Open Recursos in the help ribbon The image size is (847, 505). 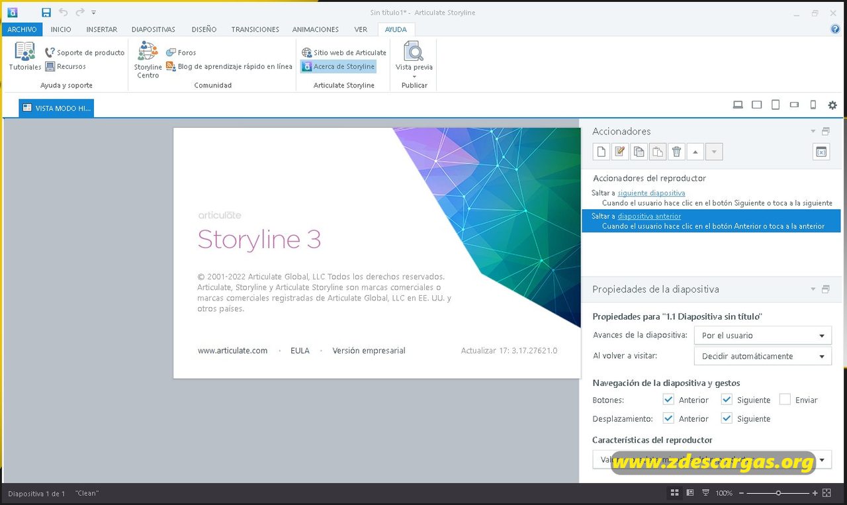pyautogui.click(x=66, y=66)
